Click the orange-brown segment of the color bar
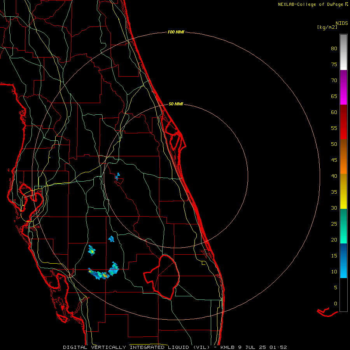The image size is (350, 350). click(343, 157)
